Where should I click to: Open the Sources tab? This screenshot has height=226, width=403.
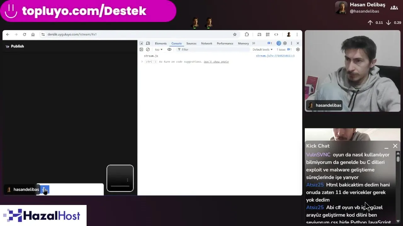[191, 43]
